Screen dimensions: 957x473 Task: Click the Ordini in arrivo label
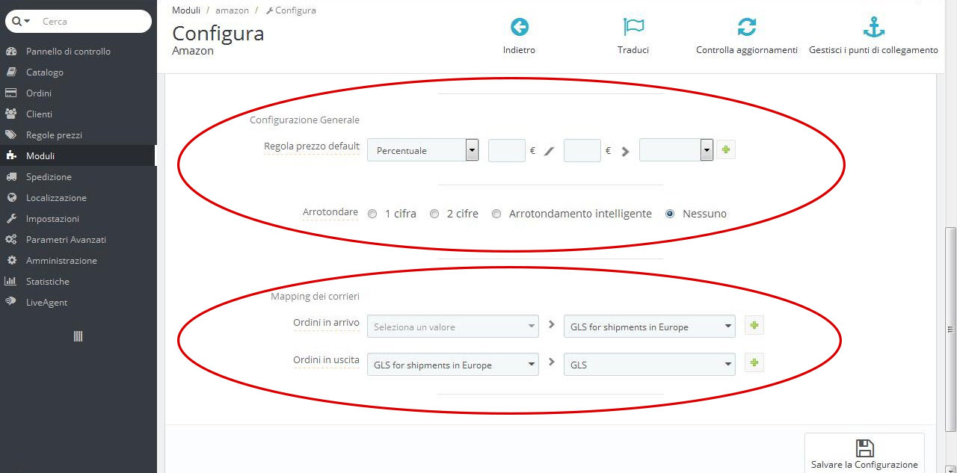pyautogui.click(x=326, y=323)
